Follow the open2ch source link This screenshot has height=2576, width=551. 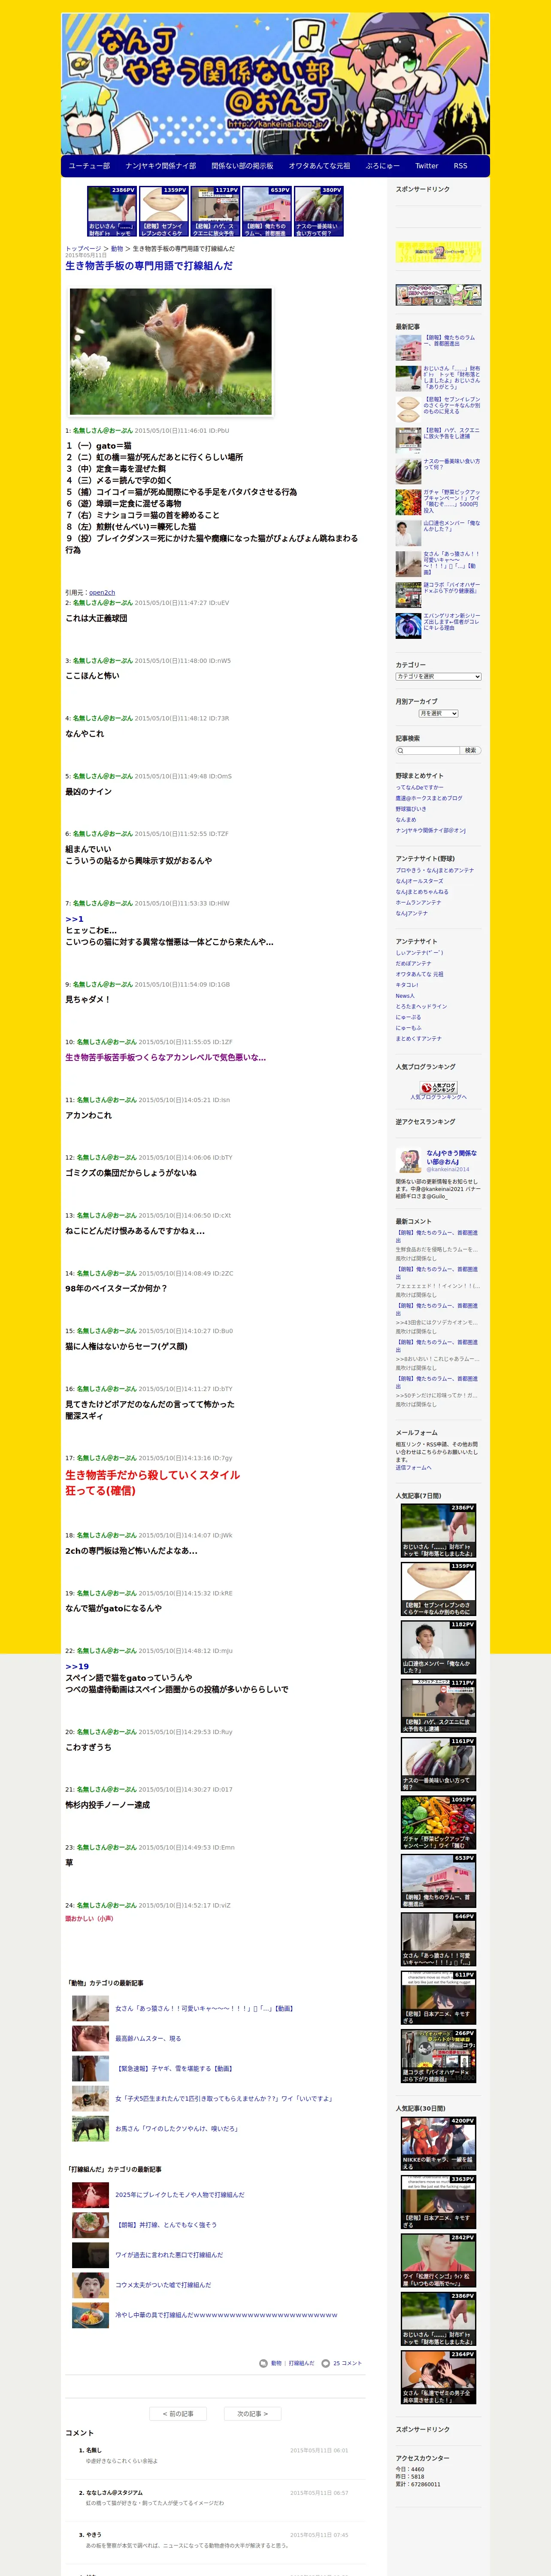[102, 592]
